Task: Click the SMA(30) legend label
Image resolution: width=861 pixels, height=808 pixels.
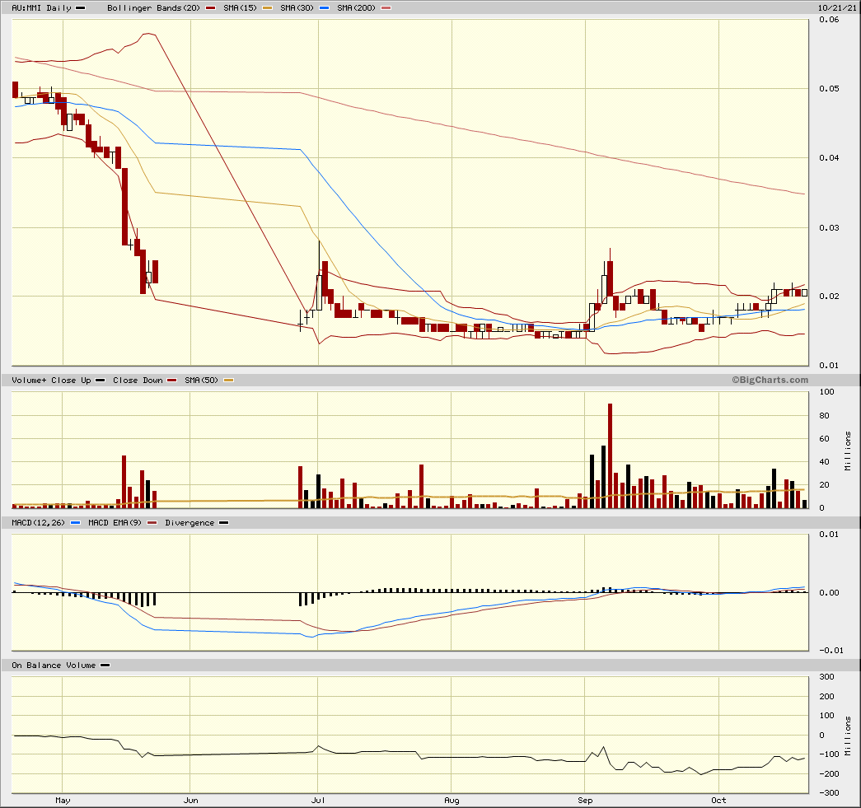Action: pyautogui.click(x=297, y=7)
